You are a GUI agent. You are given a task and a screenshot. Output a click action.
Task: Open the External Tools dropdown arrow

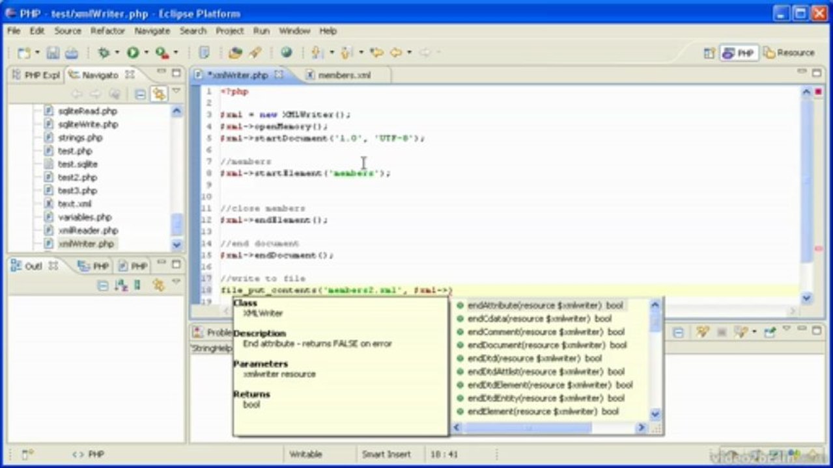[x=175, y=53]
